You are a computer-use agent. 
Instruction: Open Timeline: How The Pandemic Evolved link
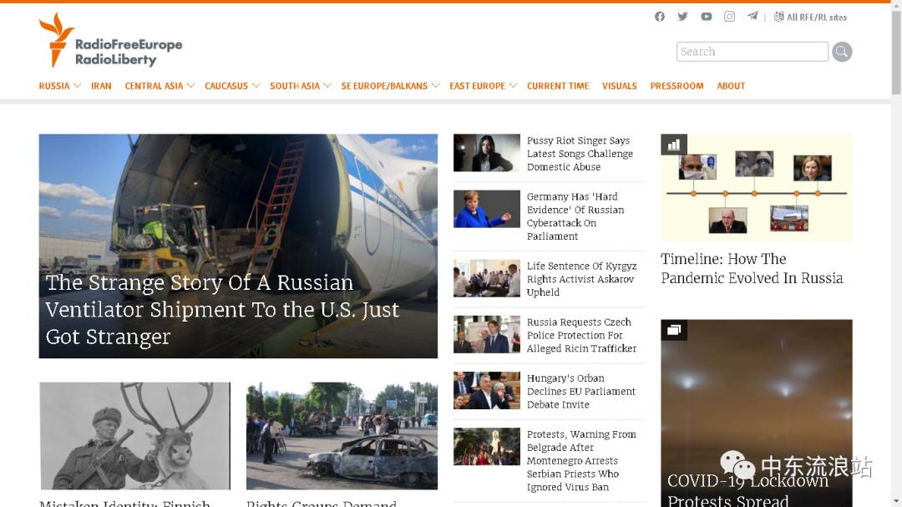[752, 268]
